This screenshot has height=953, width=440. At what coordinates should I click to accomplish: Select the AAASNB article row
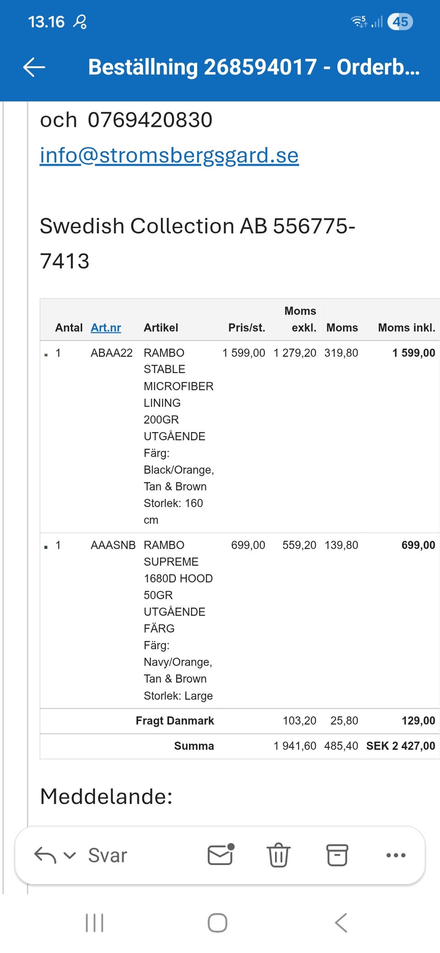pos(113,545)
